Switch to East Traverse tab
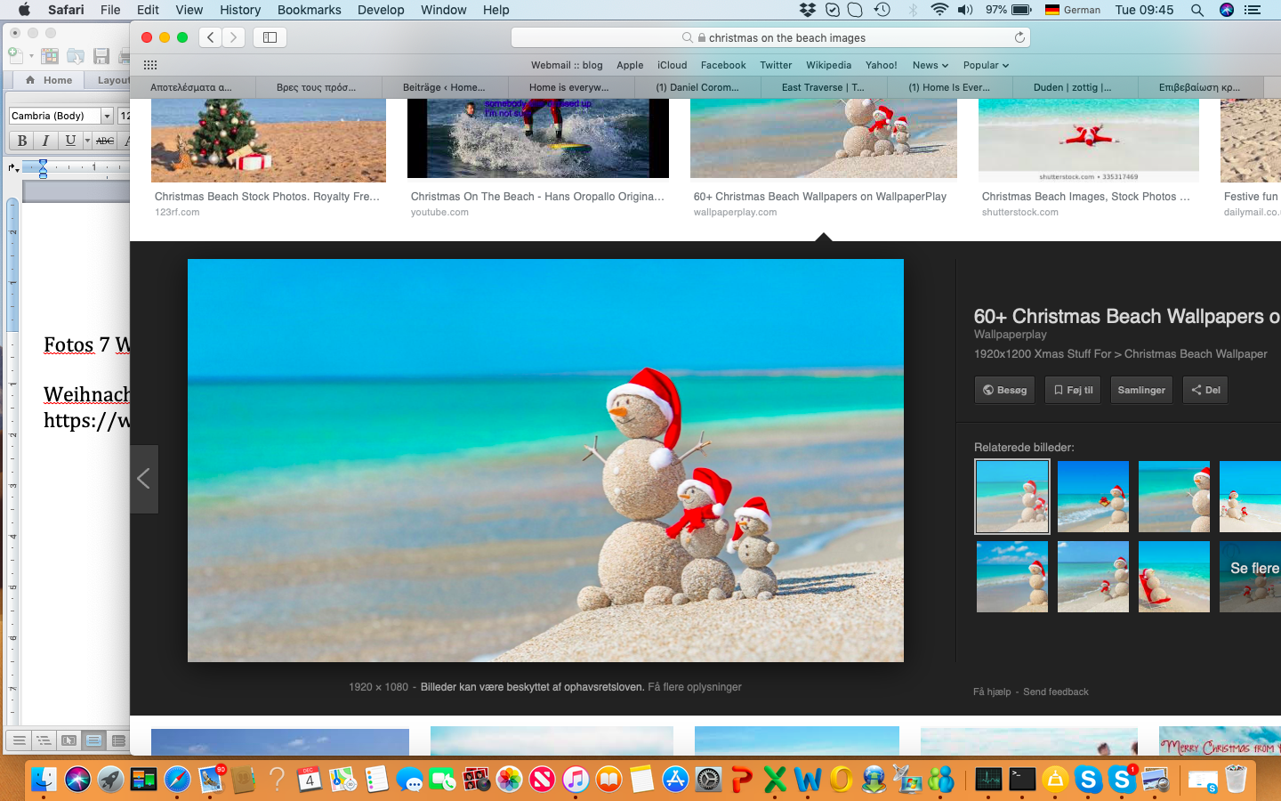The height and width of the screenshot is (801, 1281). 823,87
